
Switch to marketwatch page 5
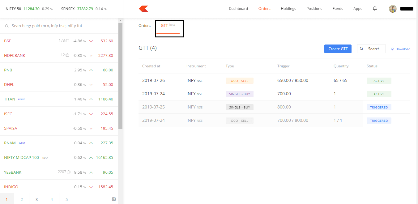66,199
